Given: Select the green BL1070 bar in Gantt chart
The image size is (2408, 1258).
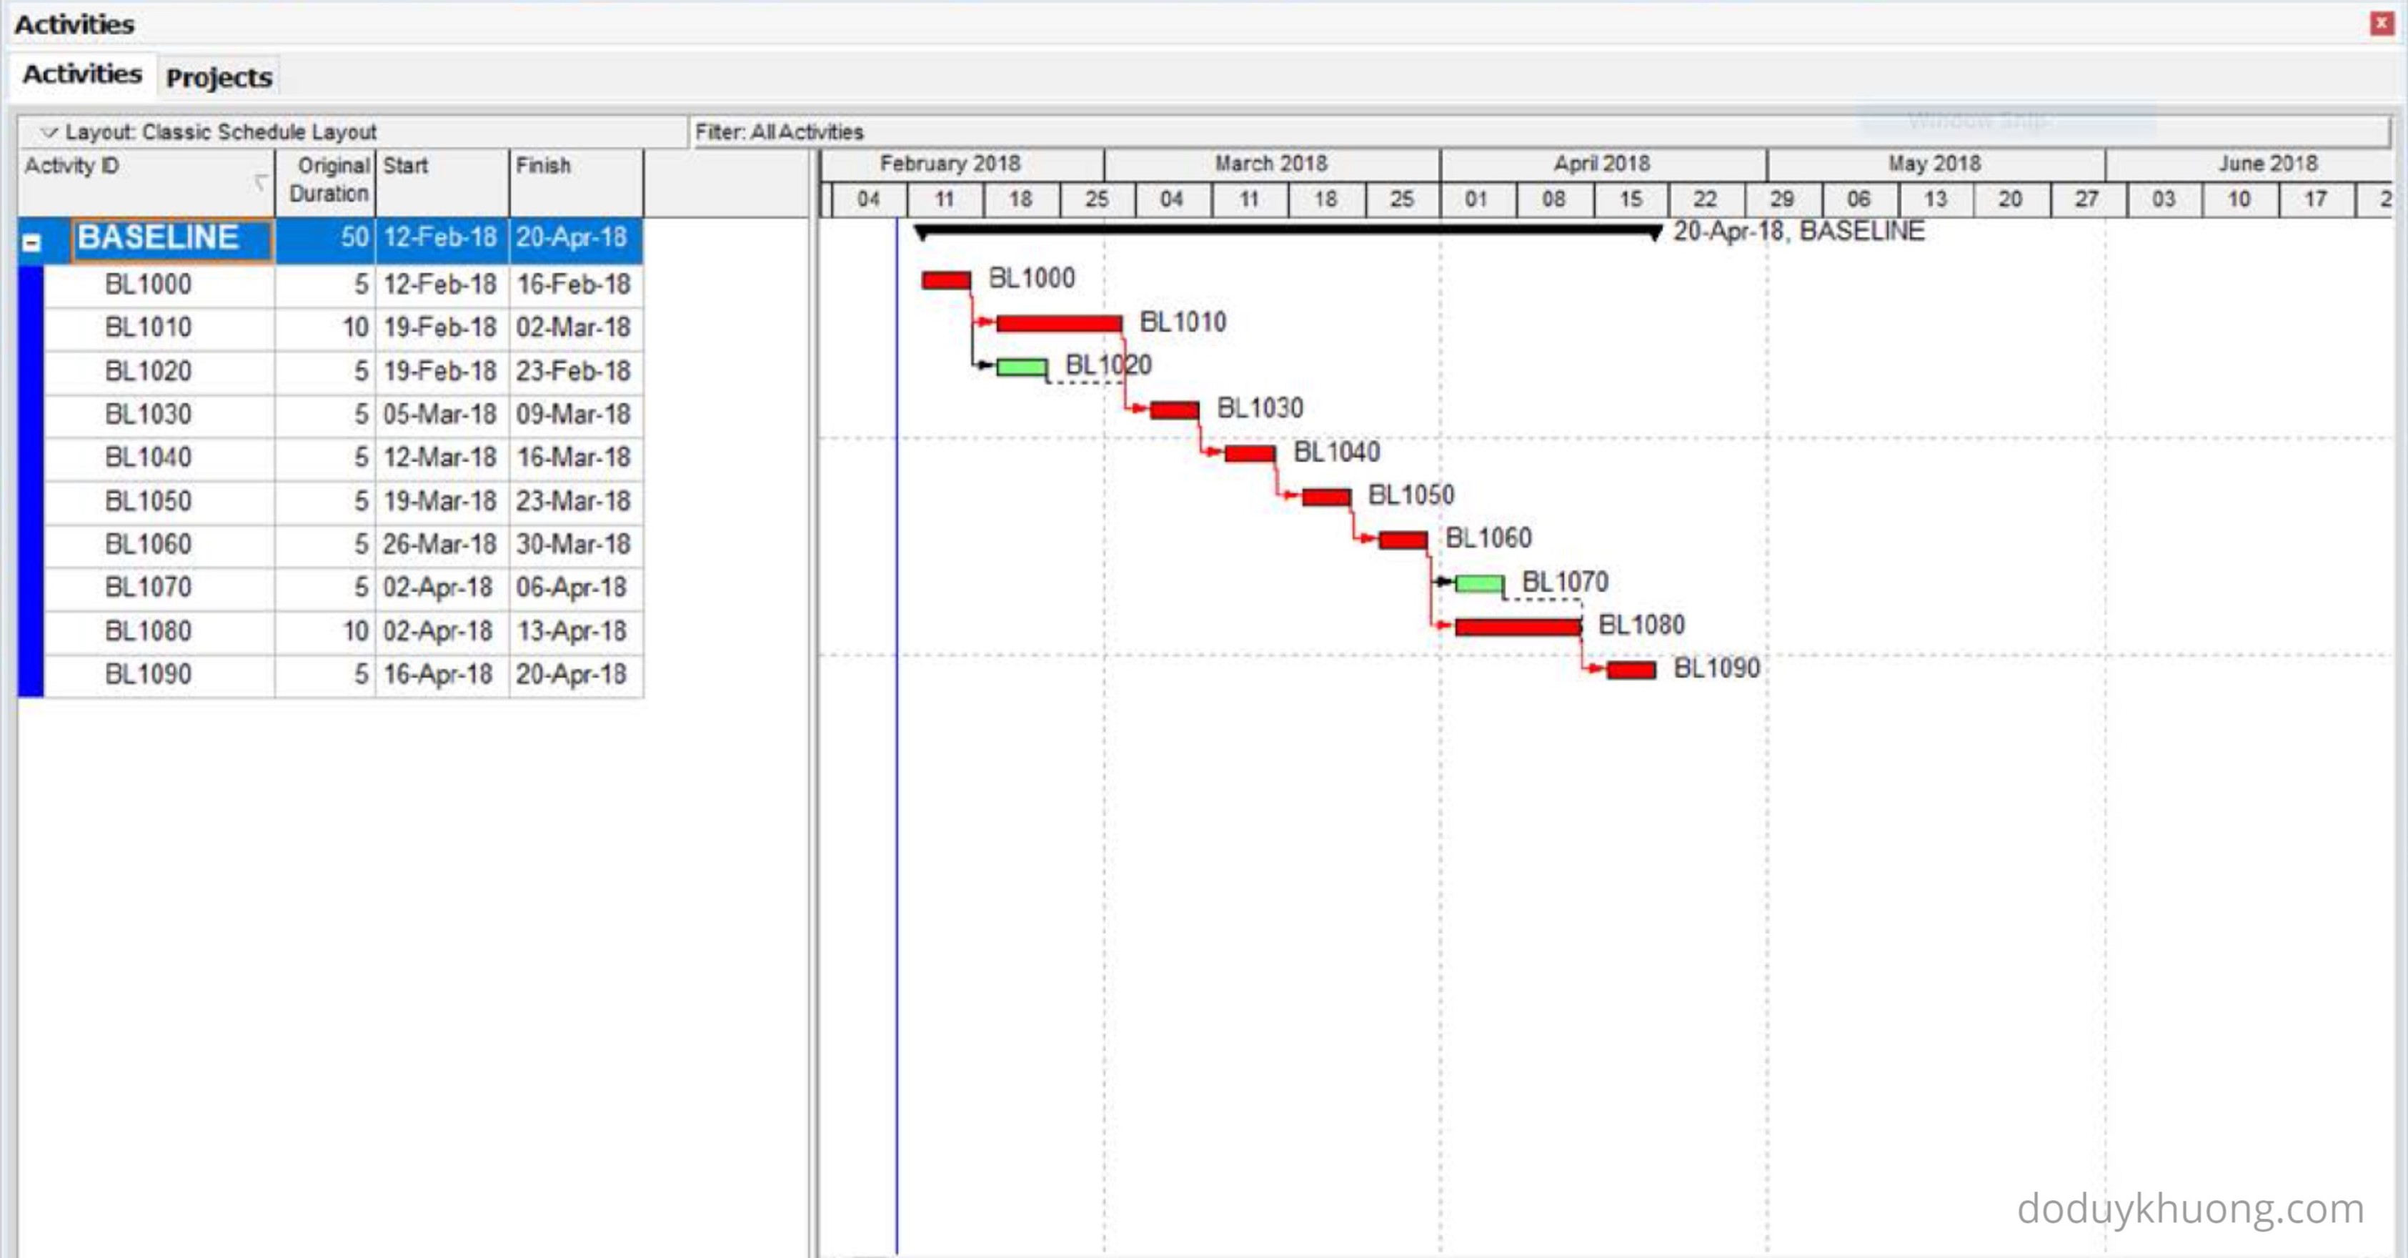Looking at the screenshot, I should [1479, 584].
